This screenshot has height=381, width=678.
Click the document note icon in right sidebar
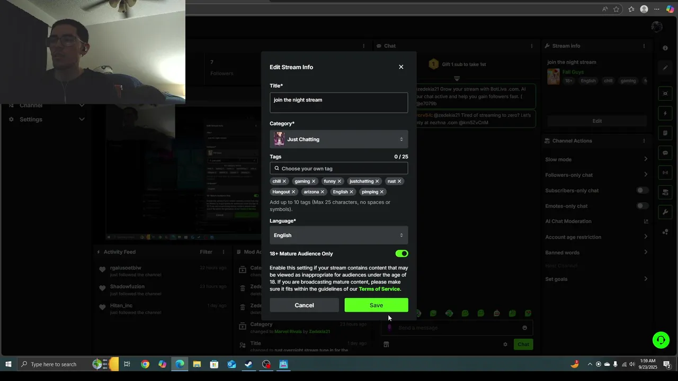tap(665, 133)
